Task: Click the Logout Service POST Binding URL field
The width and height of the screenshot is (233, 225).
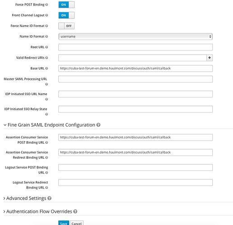Action: (x=135, y=167)
